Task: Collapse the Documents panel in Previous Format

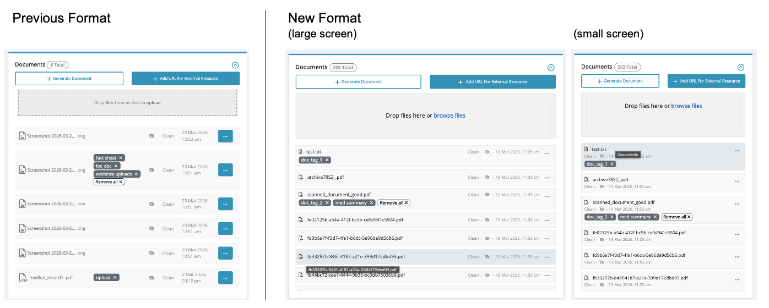Action: (x=235, y=65)
